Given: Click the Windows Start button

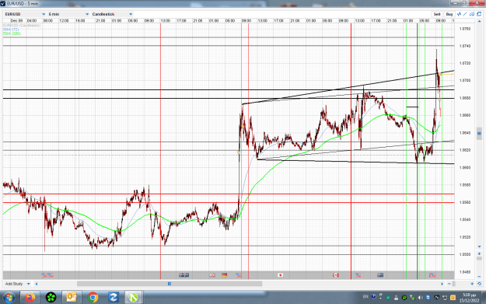Looking at the screenshot, I should 9,298.
